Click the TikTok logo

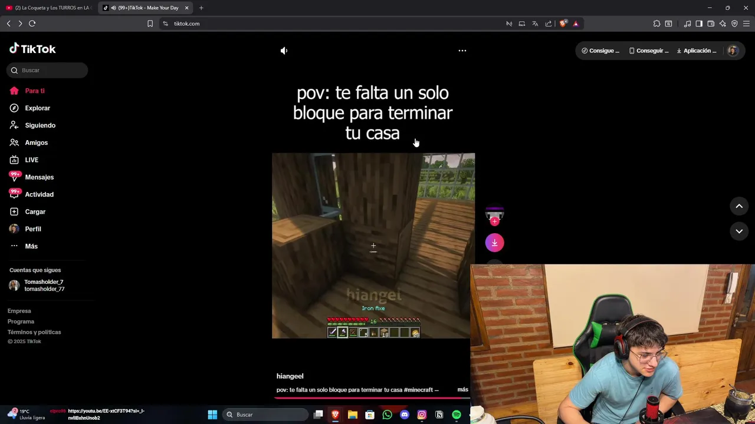[x=32, y=49]
